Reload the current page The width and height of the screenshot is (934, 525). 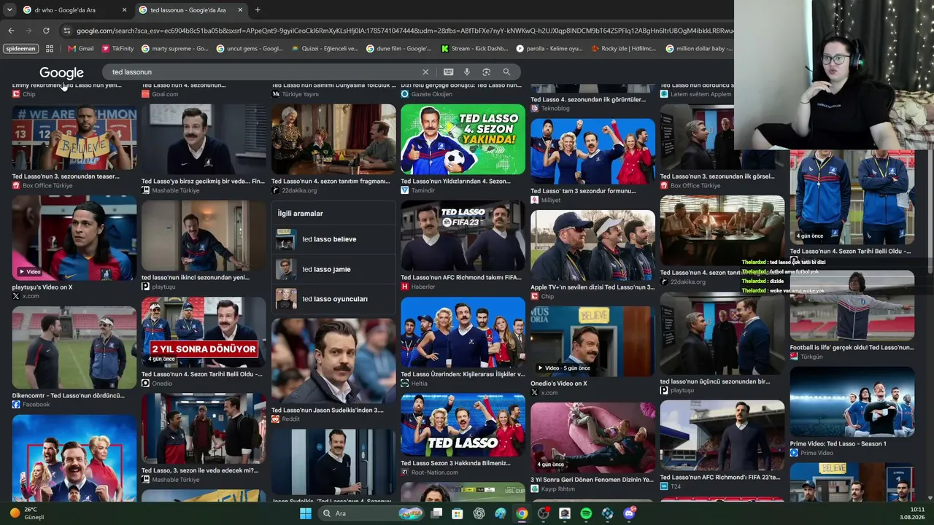click(46, 31)
